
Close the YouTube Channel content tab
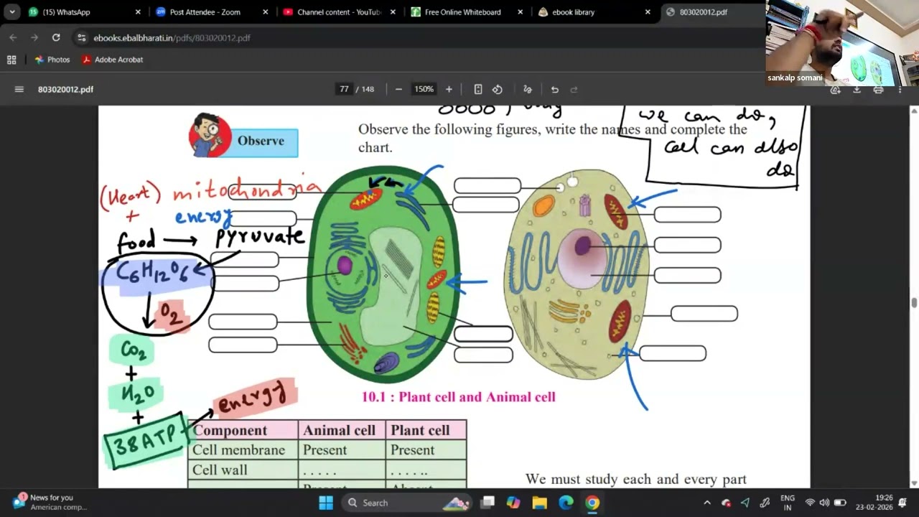[x=393, y=12]
